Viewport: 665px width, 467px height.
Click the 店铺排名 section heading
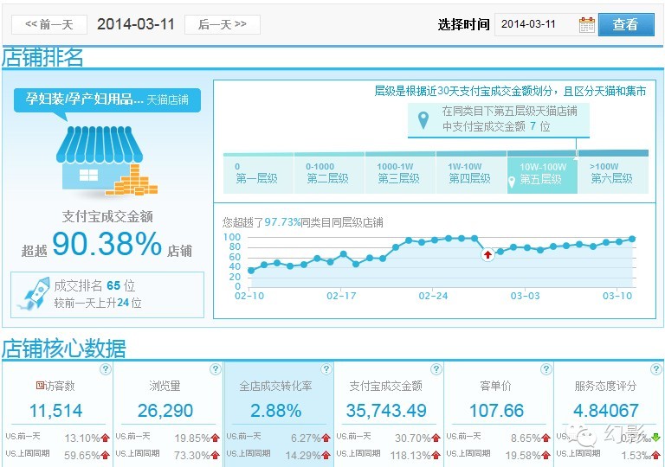point(42,57)
